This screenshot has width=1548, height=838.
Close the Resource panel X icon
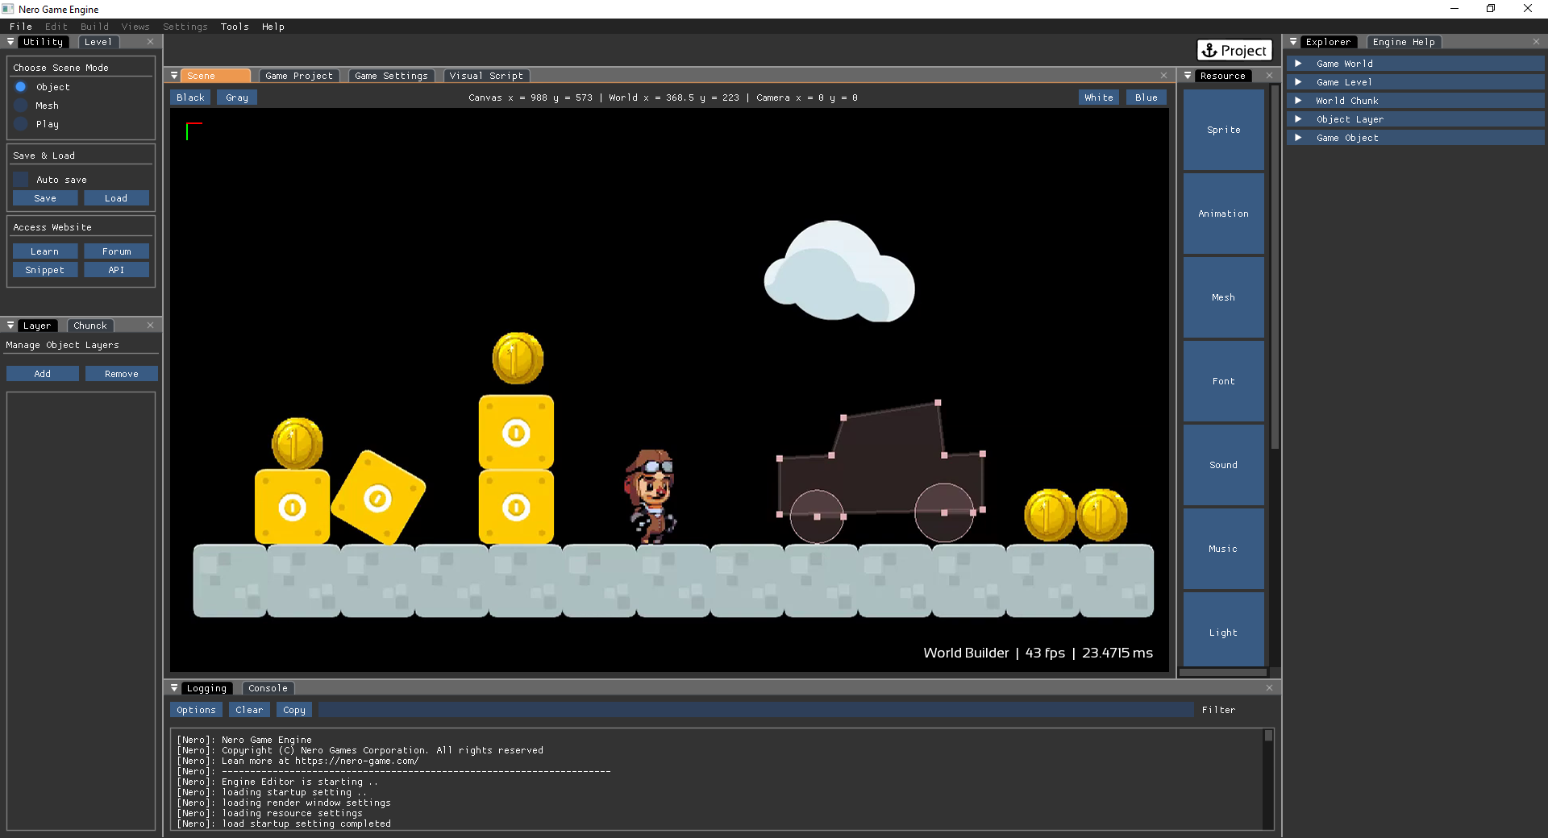click(1269, 76)
